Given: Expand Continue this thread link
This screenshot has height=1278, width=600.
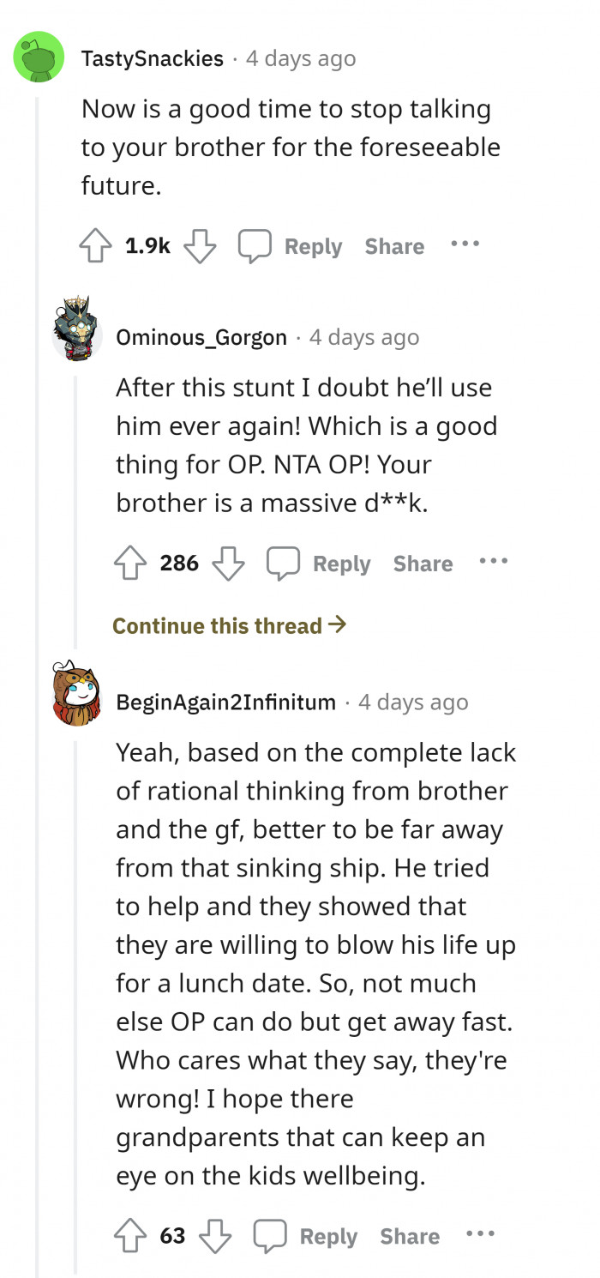Looking at the screenshot, I should tap(229, 625).
